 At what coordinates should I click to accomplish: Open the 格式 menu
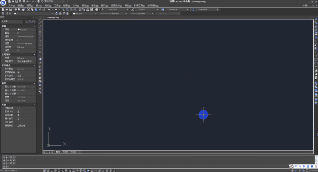[48, 6]
